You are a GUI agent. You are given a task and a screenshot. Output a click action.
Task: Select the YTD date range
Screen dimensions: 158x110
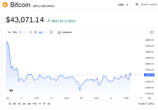click(x=34, y=104)
